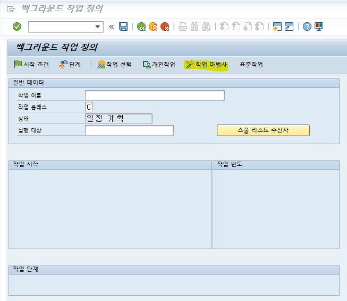Open 개인작업 own jobs
This screenshot has width=347, height=301.
[x=159, y=65]
